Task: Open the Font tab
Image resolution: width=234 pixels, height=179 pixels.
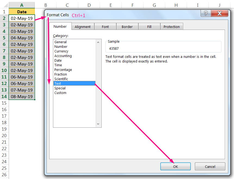Action: coord(105,26)
